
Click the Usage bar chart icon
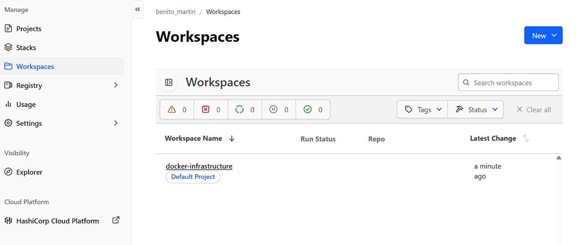tap(8, 104)
